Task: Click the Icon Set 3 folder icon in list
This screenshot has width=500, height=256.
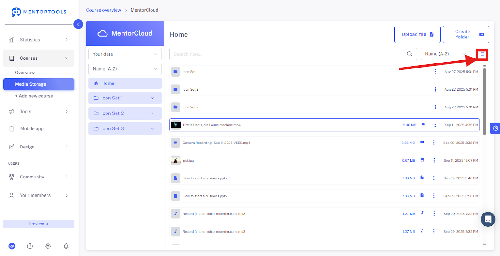Action: tap(176, 107)
